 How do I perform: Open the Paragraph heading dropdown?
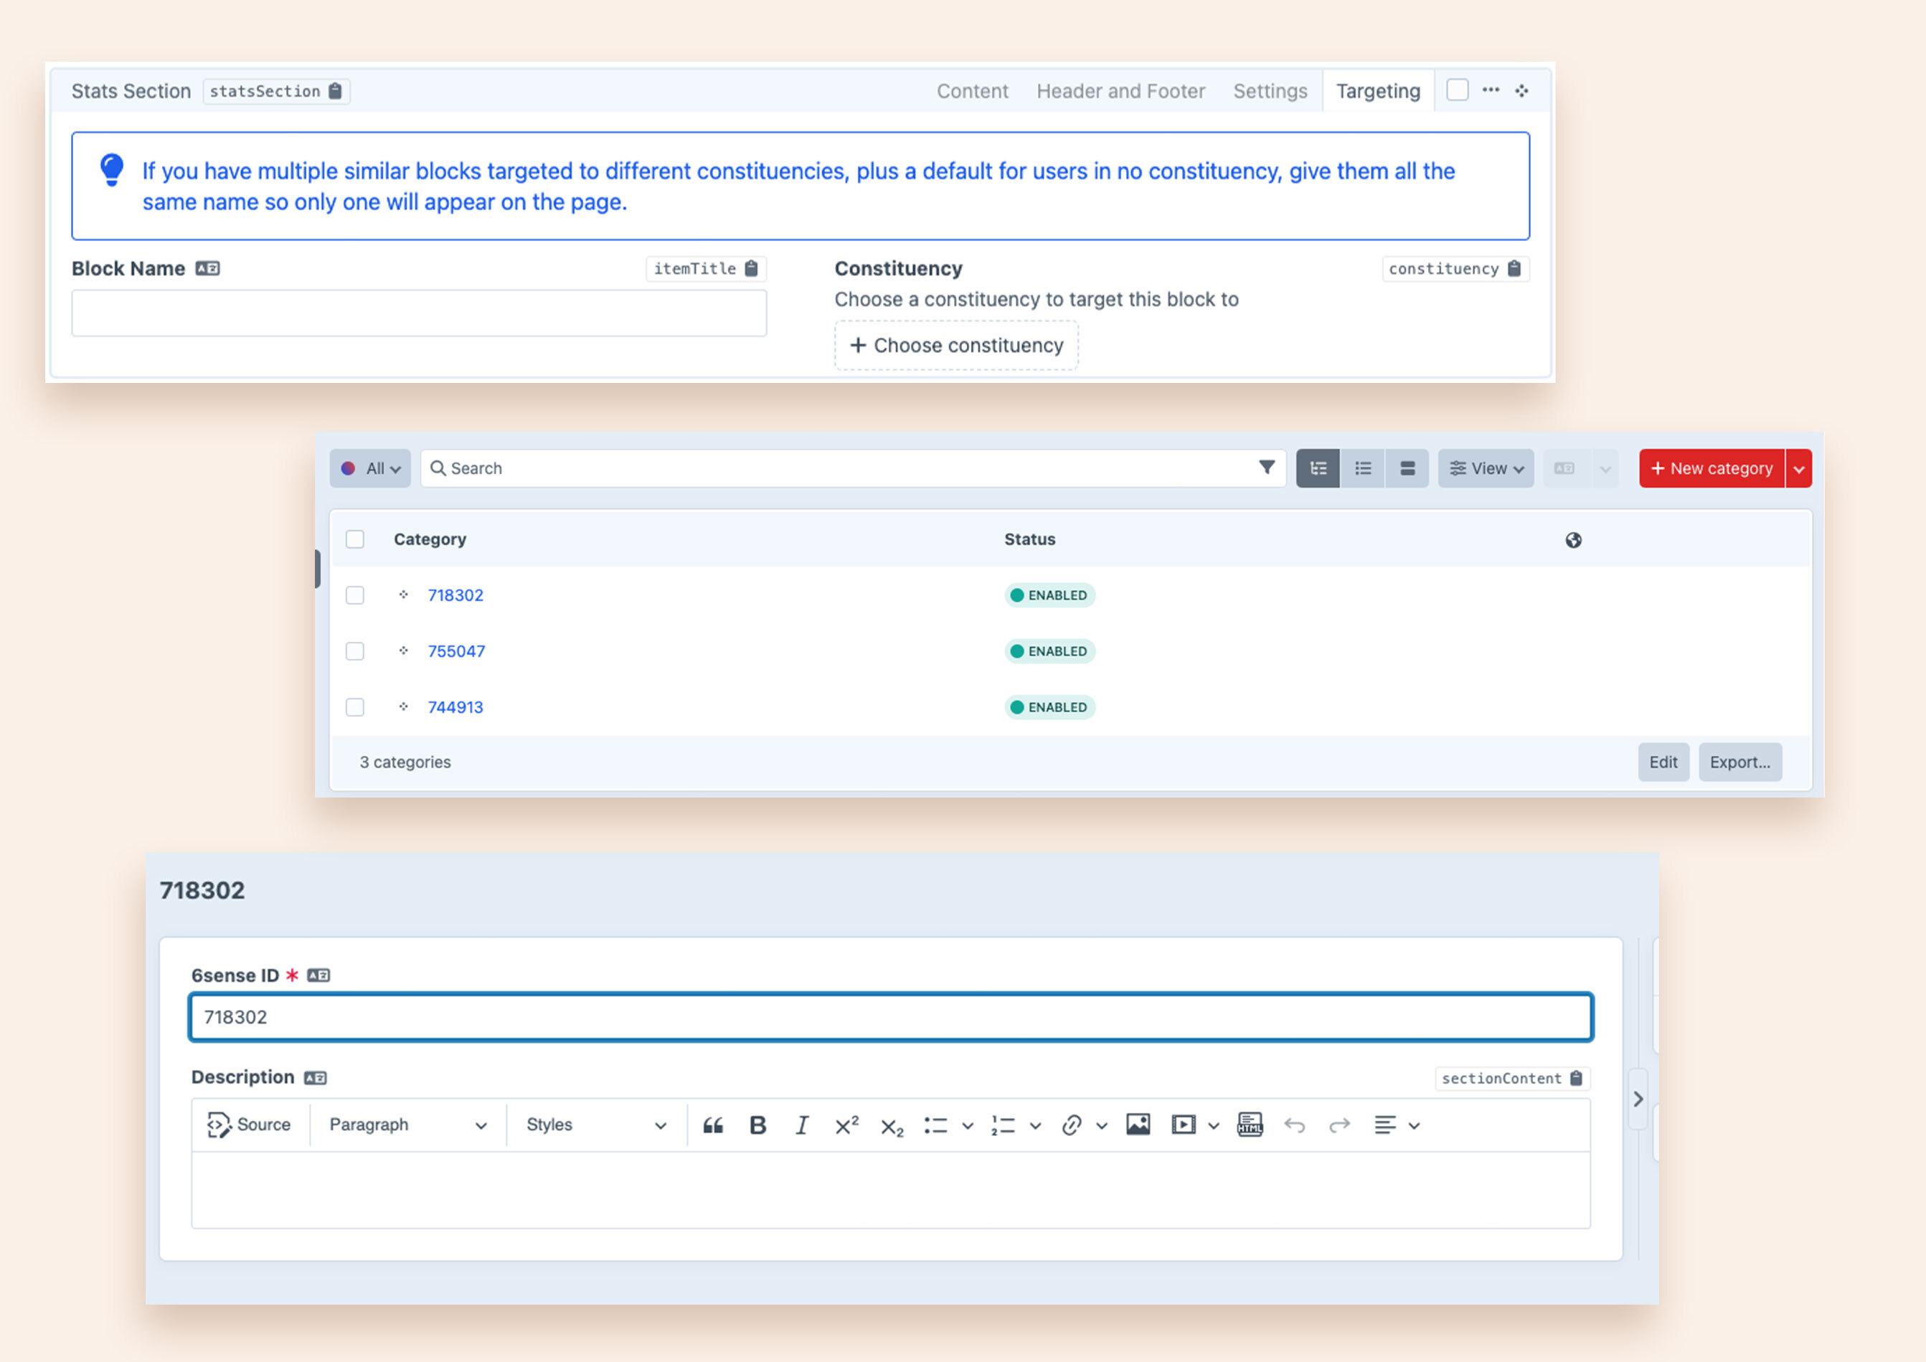pos(407,1125)
